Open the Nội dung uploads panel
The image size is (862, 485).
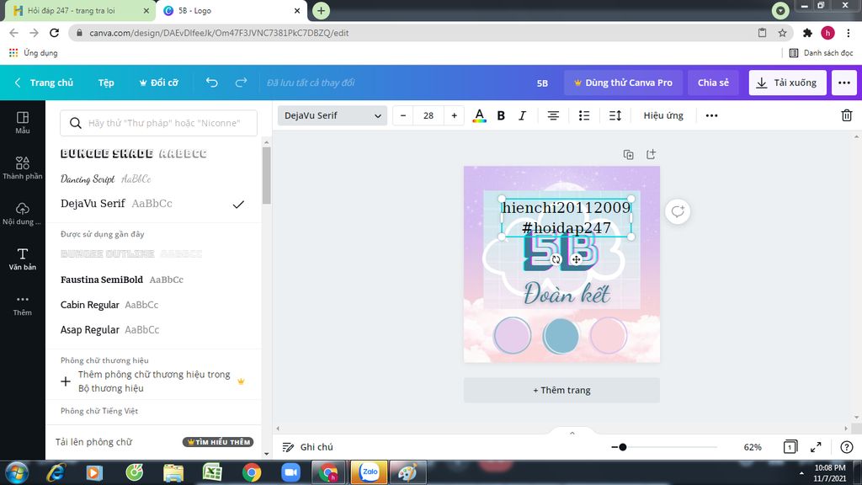tap(23, 213)
